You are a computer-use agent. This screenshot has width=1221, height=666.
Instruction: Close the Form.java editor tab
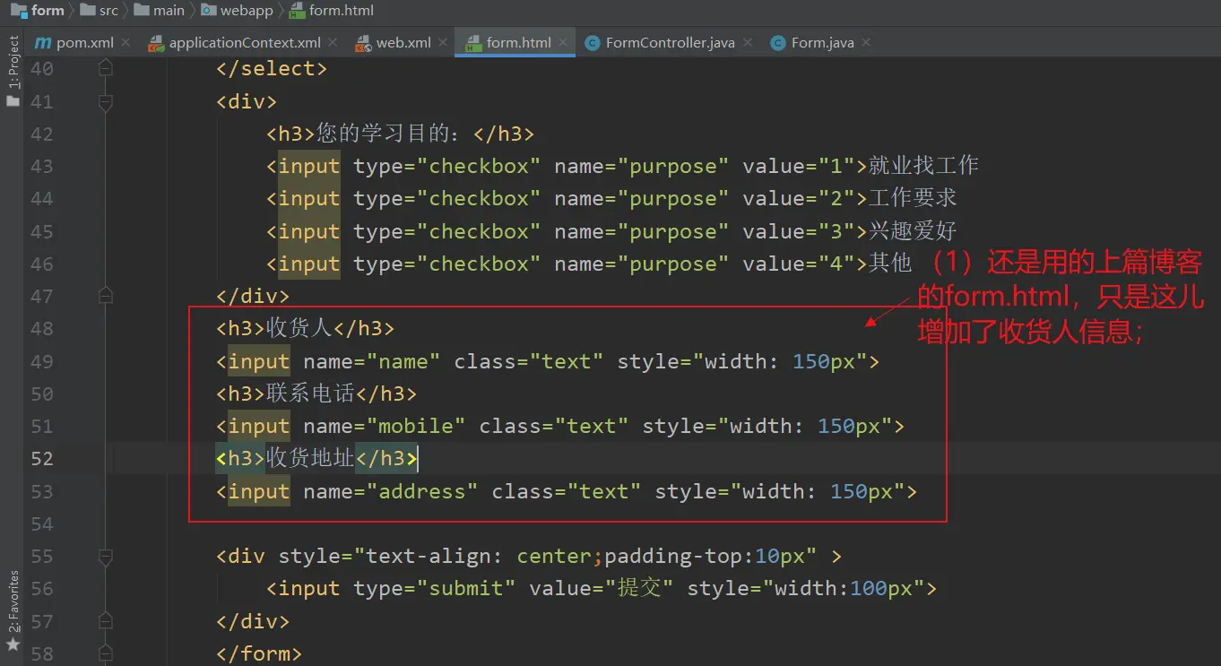coord(865,43)
